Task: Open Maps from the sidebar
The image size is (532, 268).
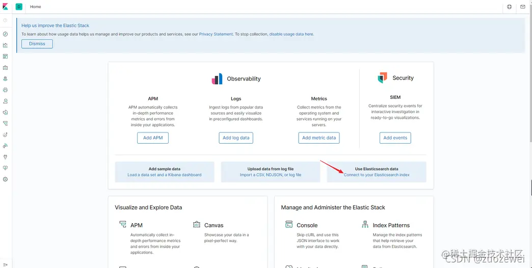Action: click(x=5, y=78)
